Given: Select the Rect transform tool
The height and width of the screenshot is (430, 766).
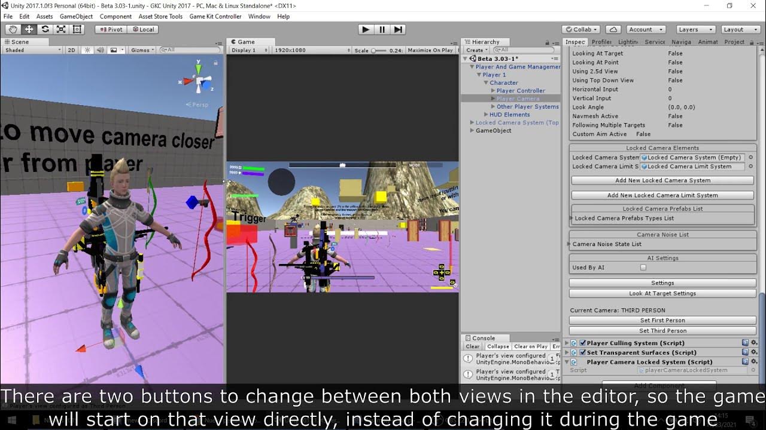Looking at the screenshot, I should coord(77,29).
